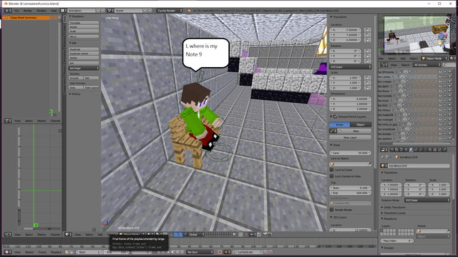Viewport: 458px width, 257px height.
Task: Open the No Sync playback dropdown
Action: point(200,252)
